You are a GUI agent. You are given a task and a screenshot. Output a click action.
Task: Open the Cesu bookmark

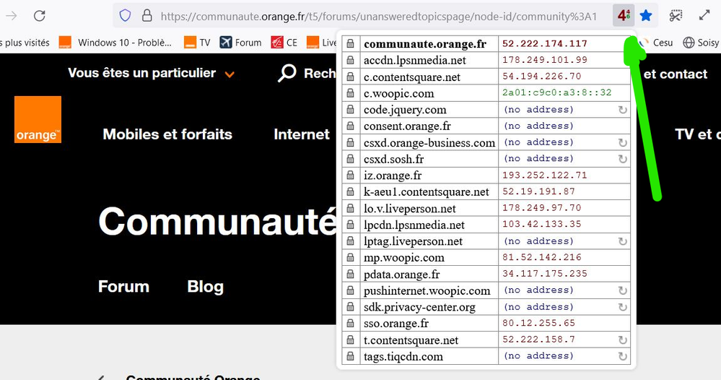(x=657, y=43)
